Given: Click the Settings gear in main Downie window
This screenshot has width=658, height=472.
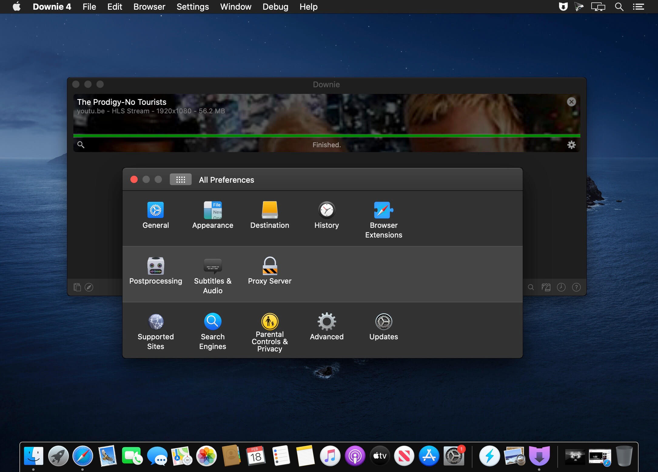Looking at the screenshot, I should 571,145.
